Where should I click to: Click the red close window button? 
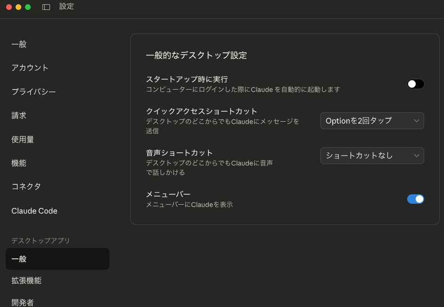9,7
